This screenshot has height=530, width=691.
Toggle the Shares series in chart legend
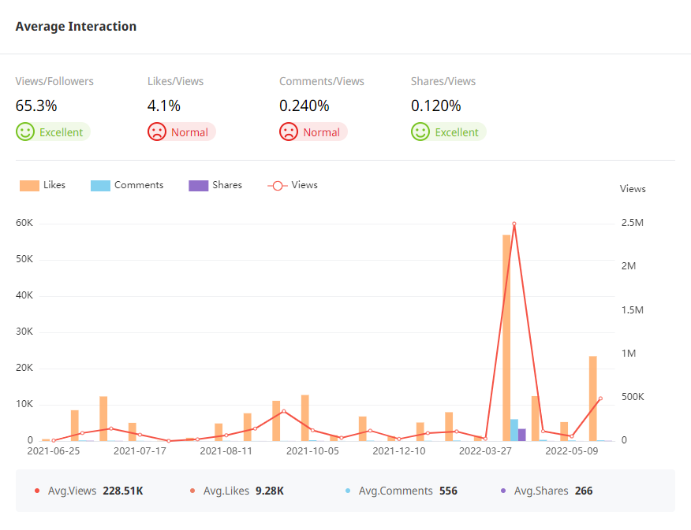click(x=215, y=185)
